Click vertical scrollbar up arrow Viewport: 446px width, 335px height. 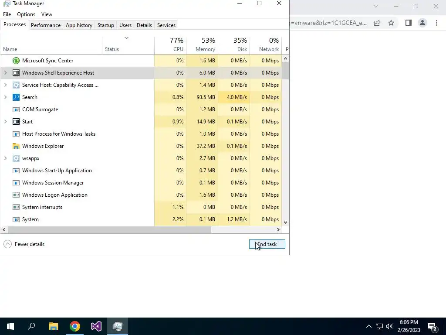click(x=286, y=58)
